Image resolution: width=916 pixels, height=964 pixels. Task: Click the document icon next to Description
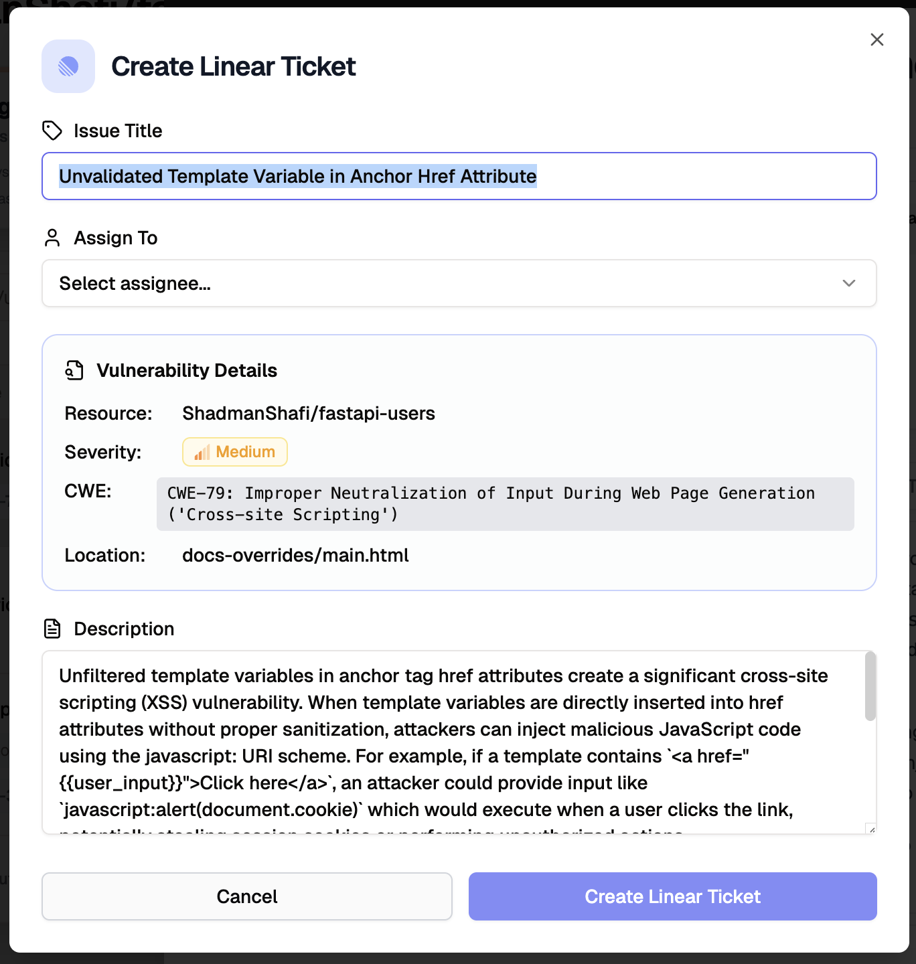click(52, 628)
